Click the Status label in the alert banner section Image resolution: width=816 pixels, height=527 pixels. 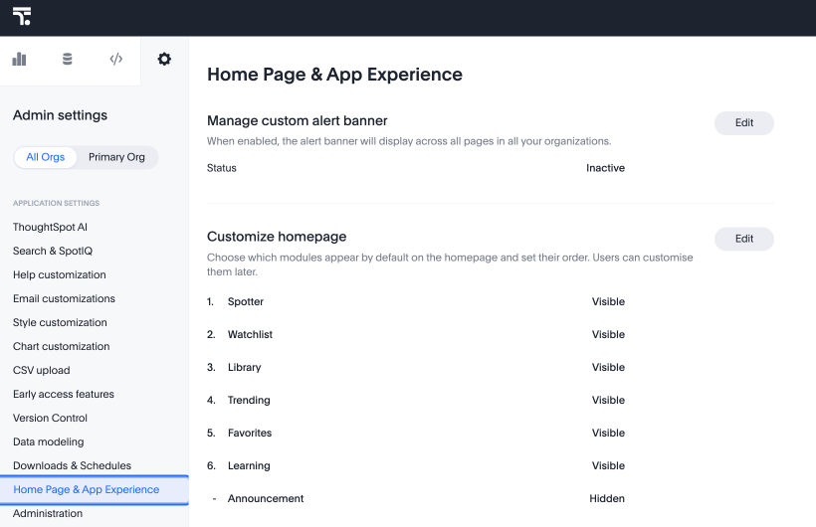click(x=222, y=168)
